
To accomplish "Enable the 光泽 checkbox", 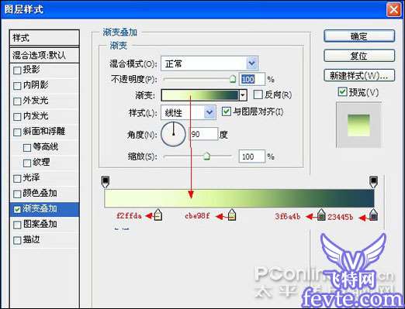I will (x=17, y=178).
